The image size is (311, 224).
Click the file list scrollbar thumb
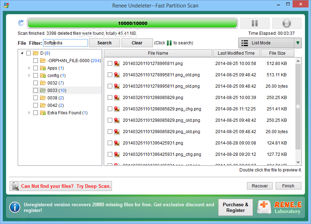(x=298, y=106)
